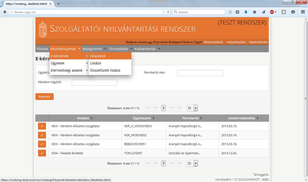
Task: Click last page arrow in top paginator
Action: coord(179,108)
